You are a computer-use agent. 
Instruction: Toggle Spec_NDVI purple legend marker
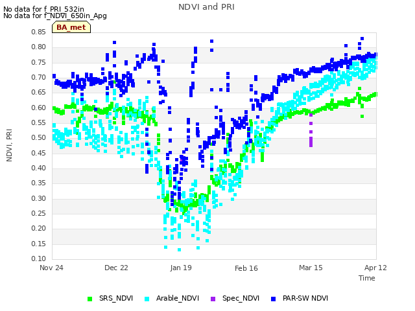click(213, 299)
